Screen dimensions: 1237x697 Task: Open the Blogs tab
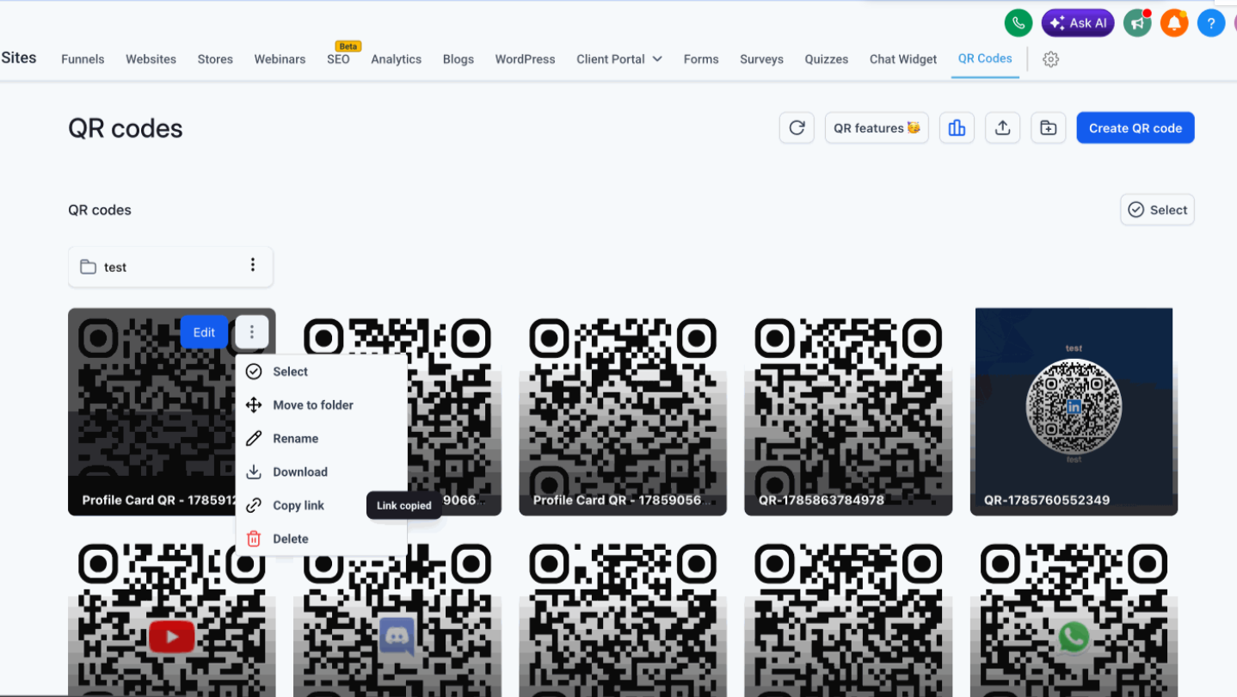pos(458,59)
